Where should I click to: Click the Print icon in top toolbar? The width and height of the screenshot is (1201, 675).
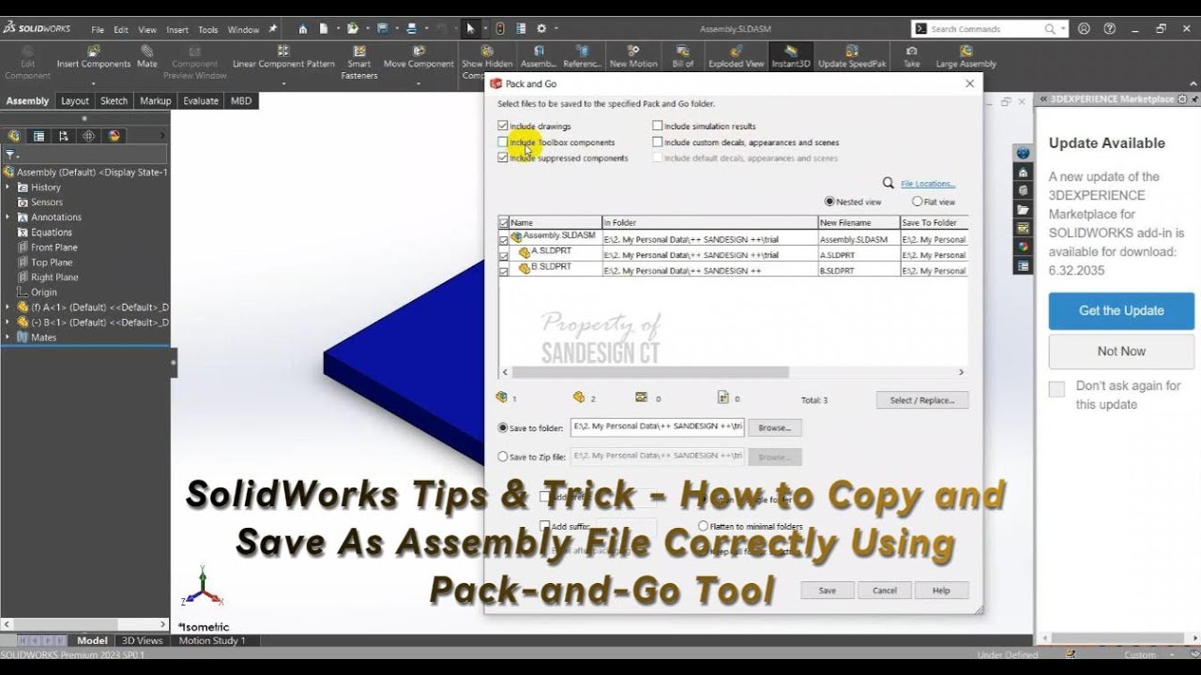413,29
